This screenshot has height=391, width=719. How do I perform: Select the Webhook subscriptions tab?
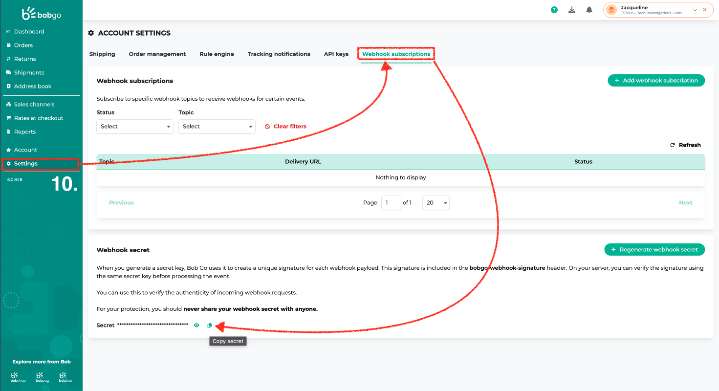(396, 54)
